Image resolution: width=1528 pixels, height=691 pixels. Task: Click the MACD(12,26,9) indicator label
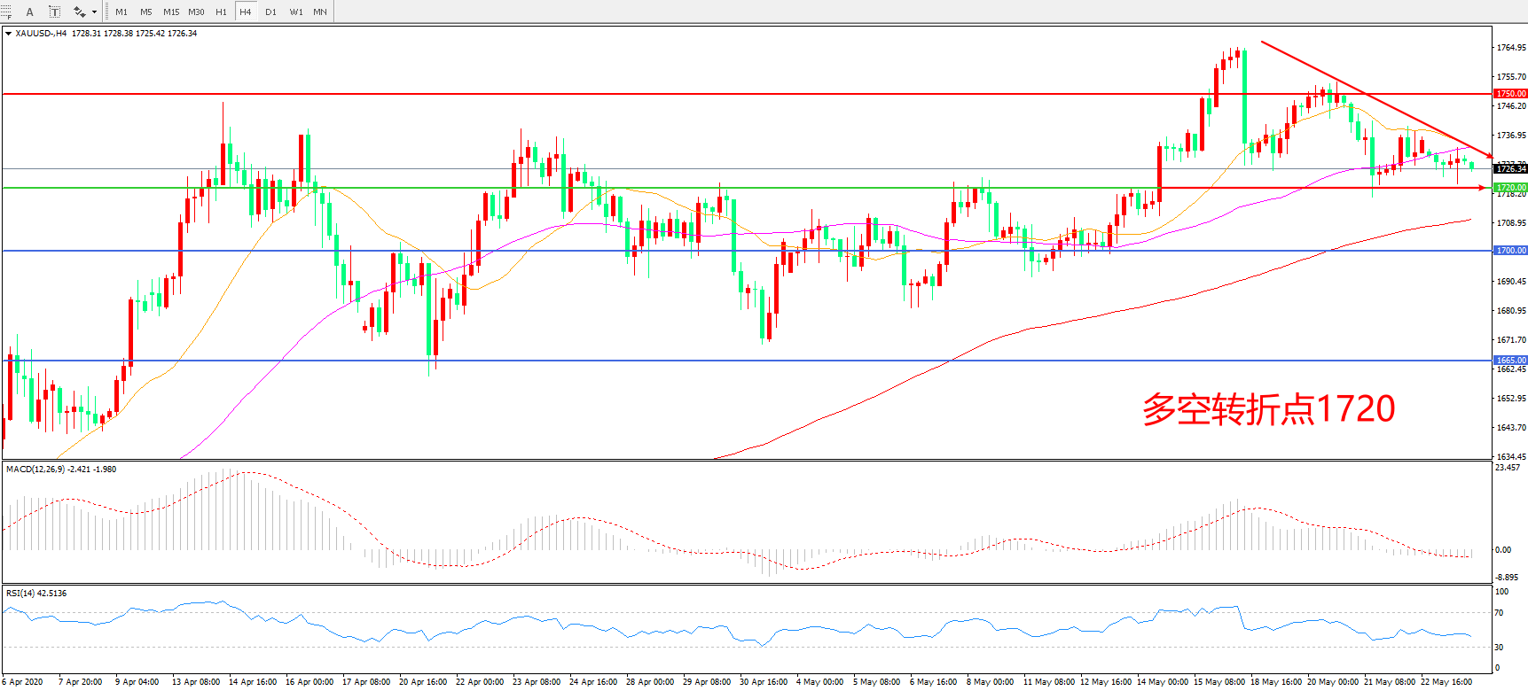tap(60, 469)
